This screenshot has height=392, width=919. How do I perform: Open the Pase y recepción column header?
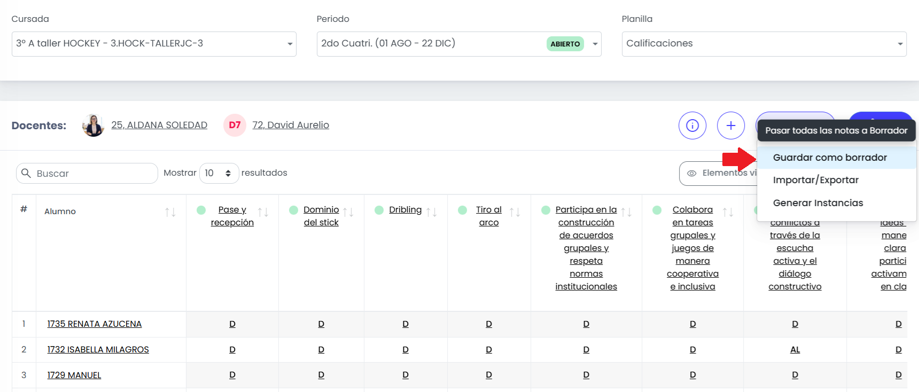(232, 216)
